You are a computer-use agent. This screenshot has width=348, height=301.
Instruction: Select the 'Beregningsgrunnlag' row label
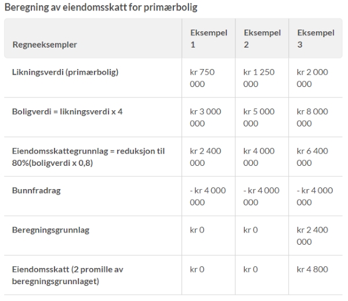(x=50, y=230)
